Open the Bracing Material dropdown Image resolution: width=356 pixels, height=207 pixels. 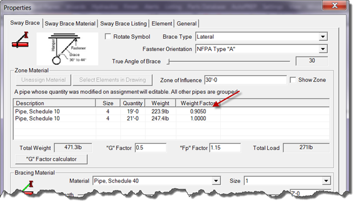tap(156, 181)
